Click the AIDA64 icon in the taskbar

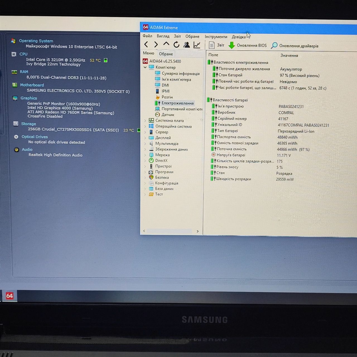point(9,296)
